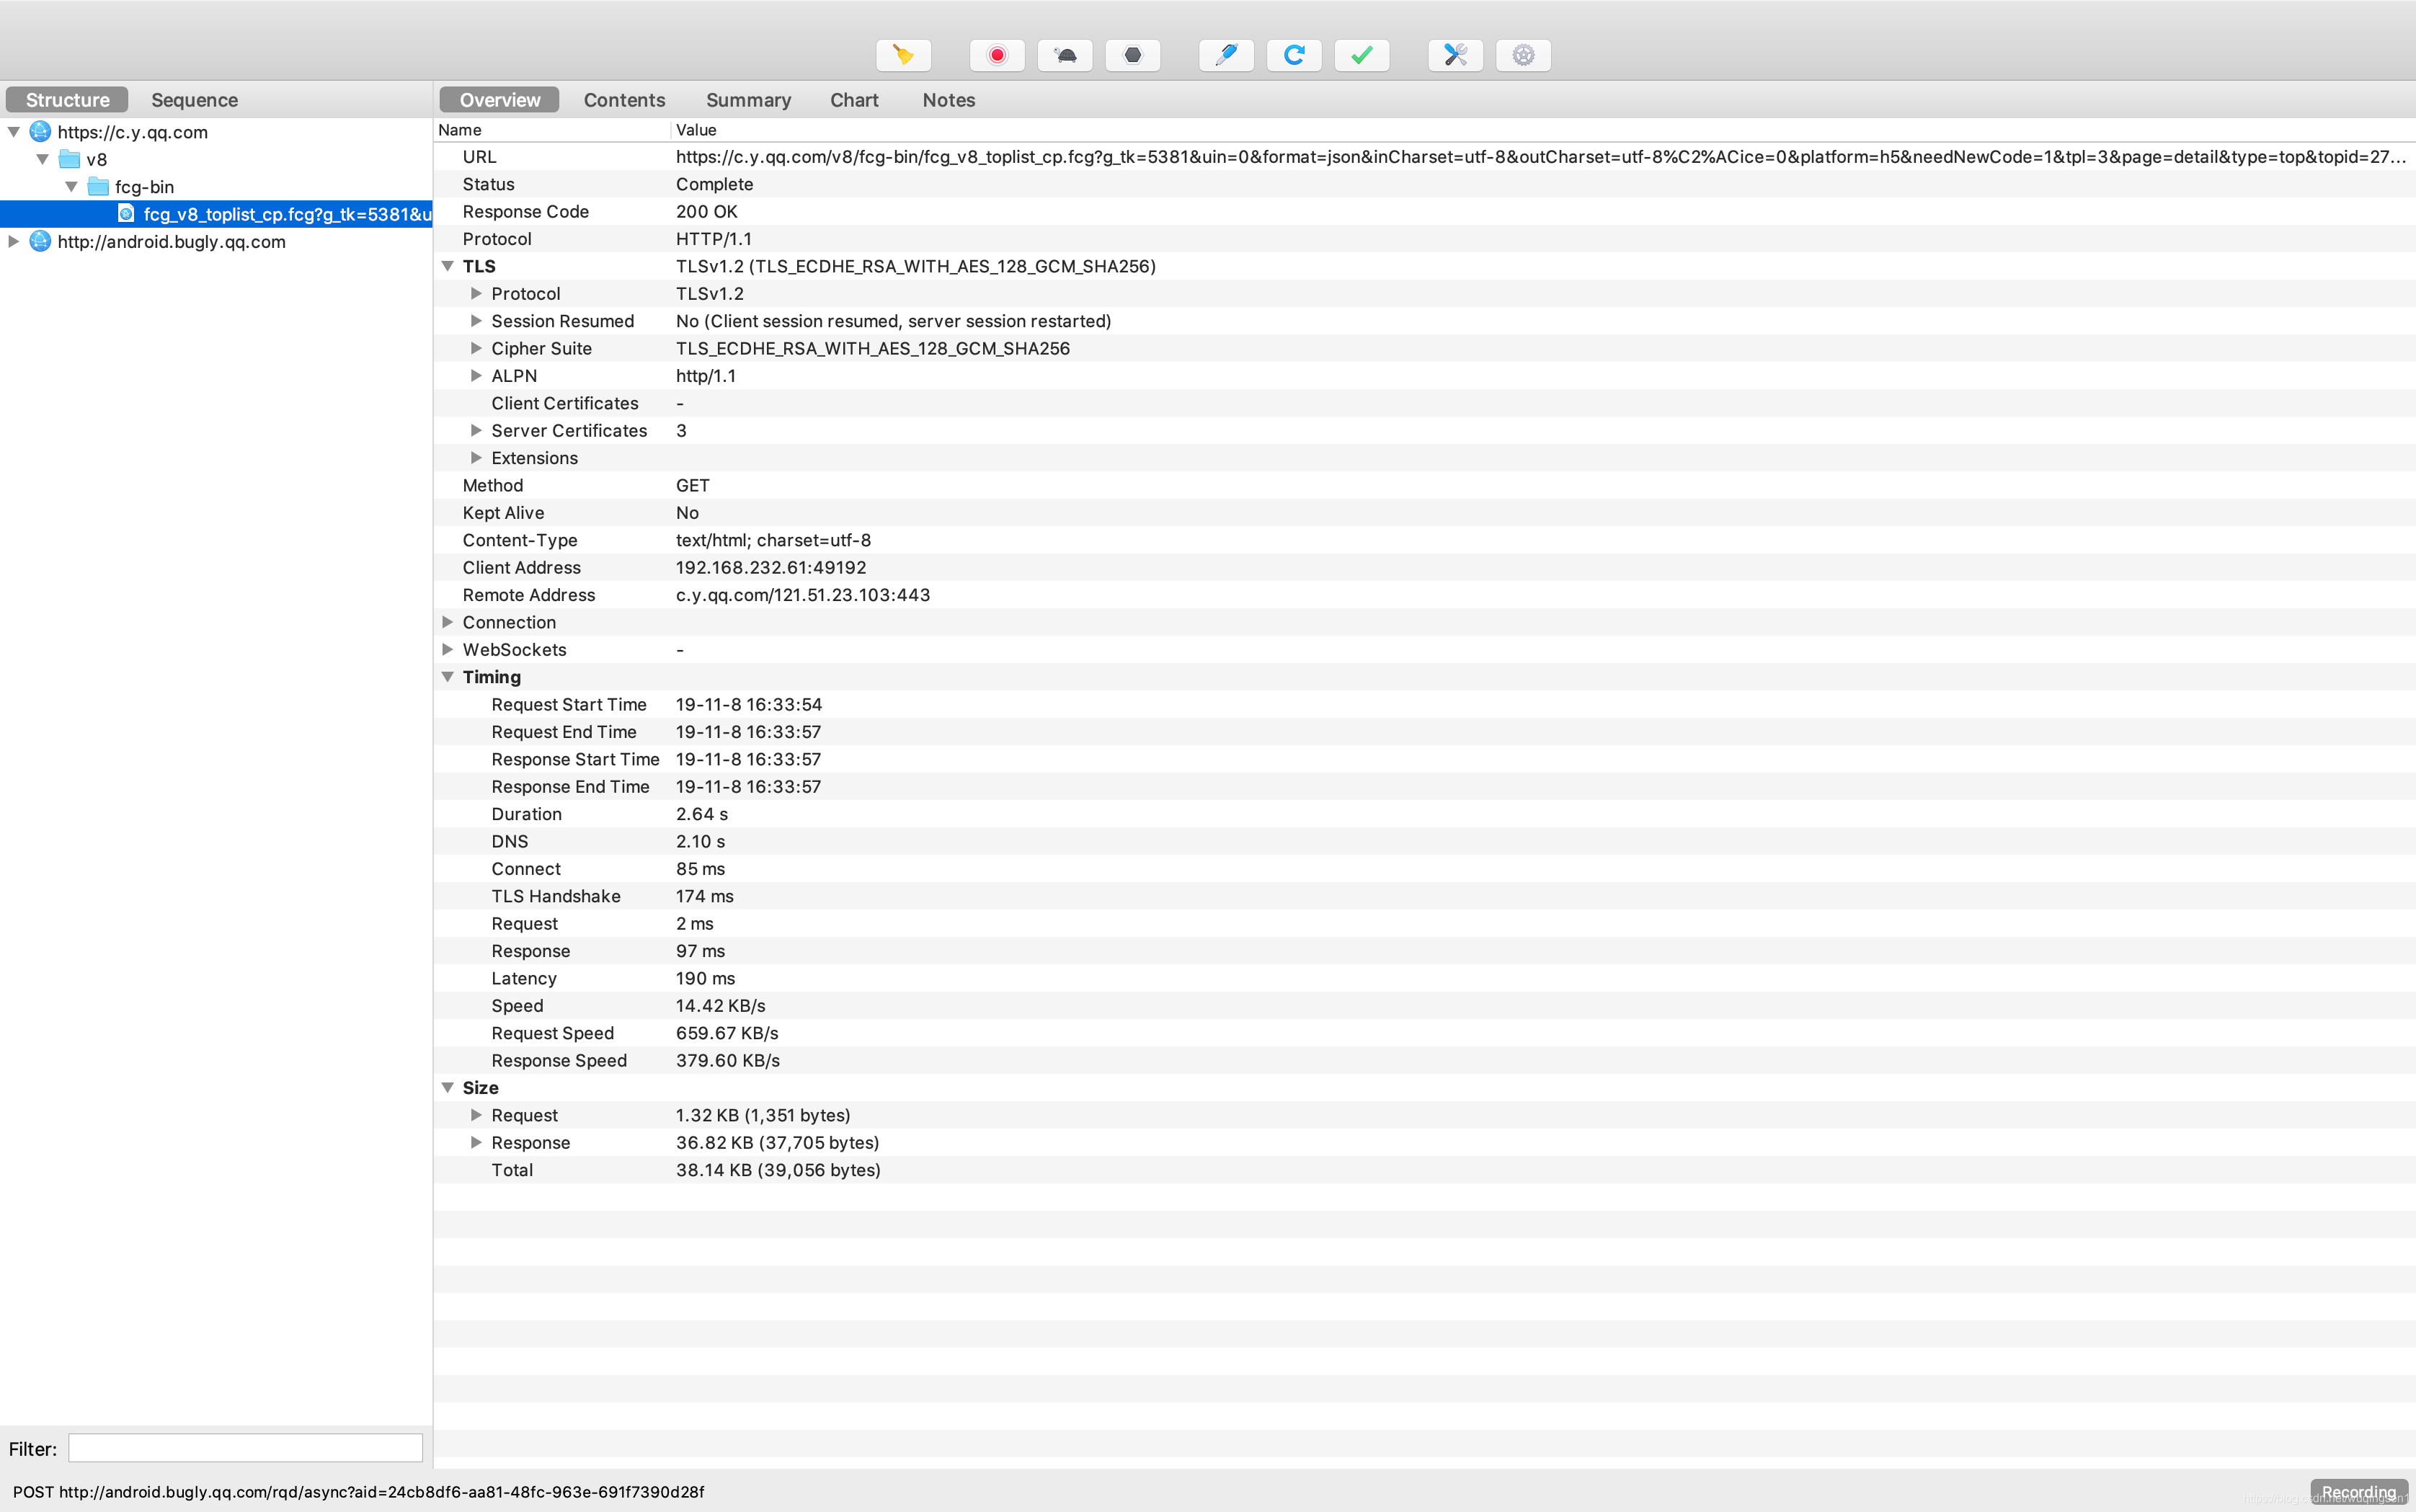Image resolution: width=2416 pixels, height=1512 pixels.
Task: Click the pen compose request icon
Action: pyautogui.click(x=1226, y=55)
